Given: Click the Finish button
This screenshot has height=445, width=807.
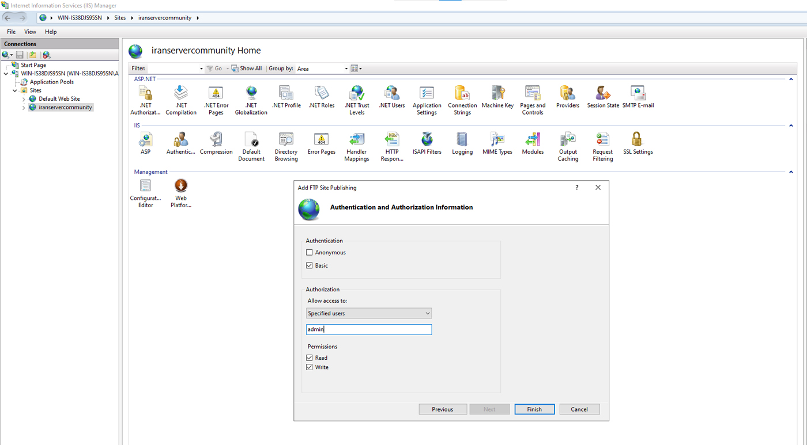Looking at the screenshot, I should coord(534,409).
